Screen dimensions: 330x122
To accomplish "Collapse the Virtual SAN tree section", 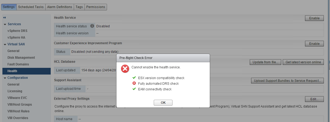I will pos(5,45).
